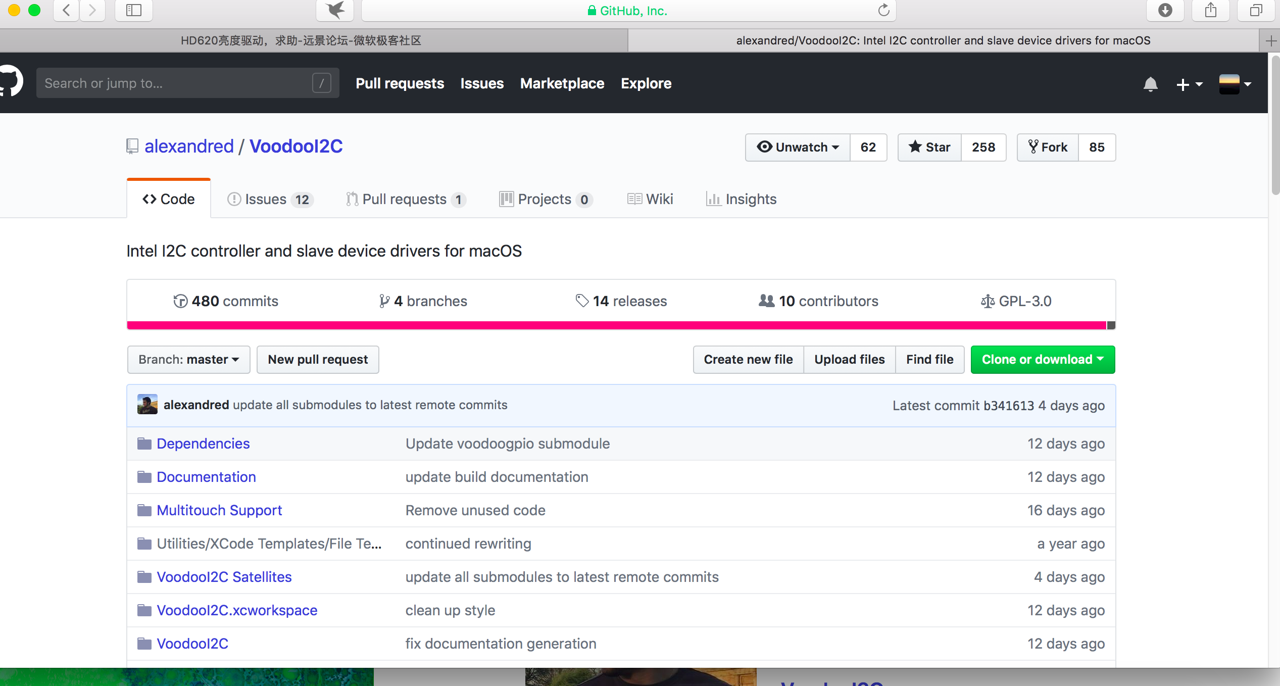
Task: Open the Unwatch dropdown
Action: point(798,147)
